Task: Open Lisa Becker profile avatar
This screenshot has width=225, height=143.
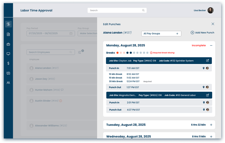Action: (211, 10)
